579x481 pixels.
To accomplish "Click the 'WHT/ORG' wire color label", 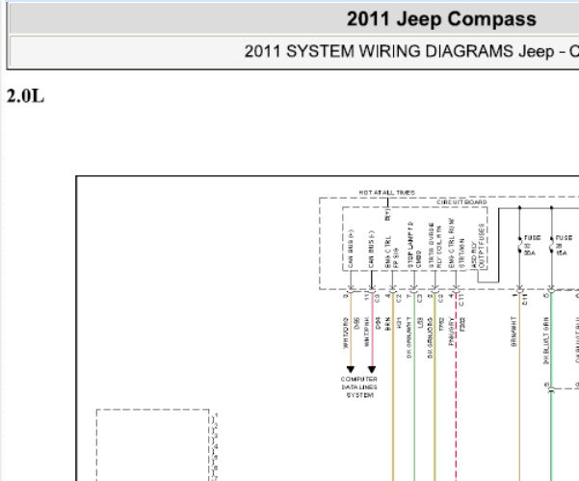I will pos(346,333).
